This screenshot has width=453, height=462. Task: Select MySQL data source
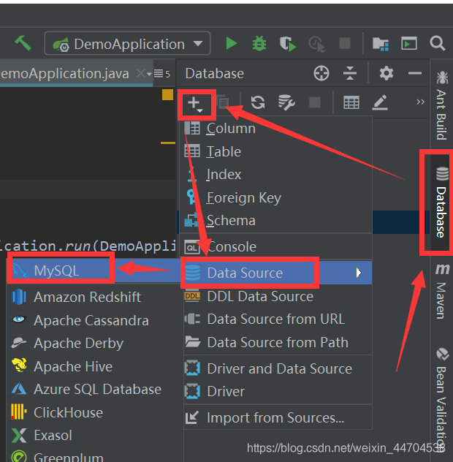click(x=94, y=270)
